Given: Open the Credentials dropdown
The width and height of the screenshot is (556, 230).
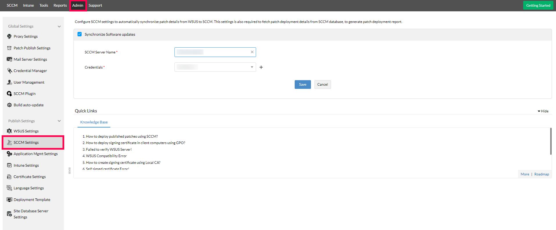Looking at the screenshot, I should click(x=215, y=67).
